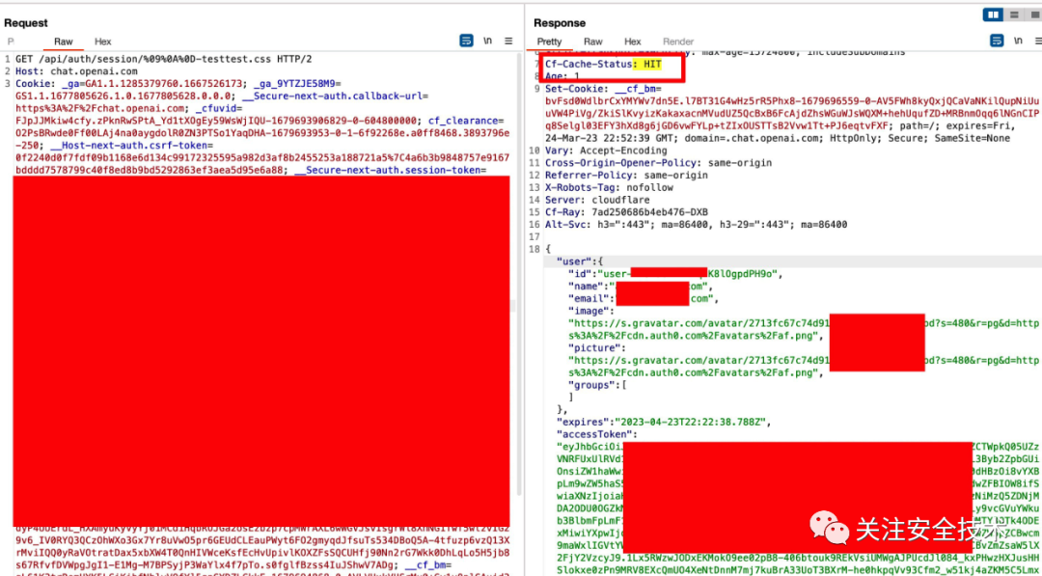Screen dimensions: 1042x576
Task: Click the 'Cf-Cache-Status' header name in the response
Action: [588, 65]
